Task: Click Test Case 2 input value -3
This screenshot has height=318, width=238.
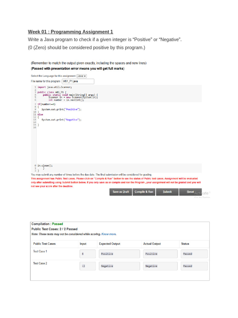Action: click(88, 266)
